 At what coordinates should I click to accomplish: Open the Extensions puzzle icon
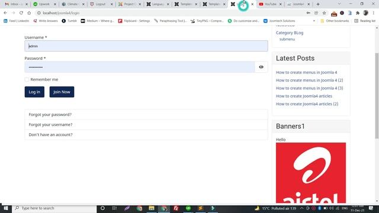(x=358, y=13)
